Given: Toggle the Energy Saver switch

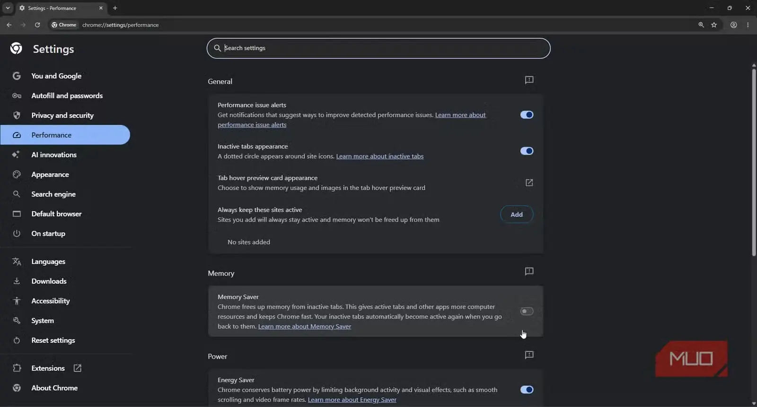Looking at the screenshot, I should click(x=527, y=390).
